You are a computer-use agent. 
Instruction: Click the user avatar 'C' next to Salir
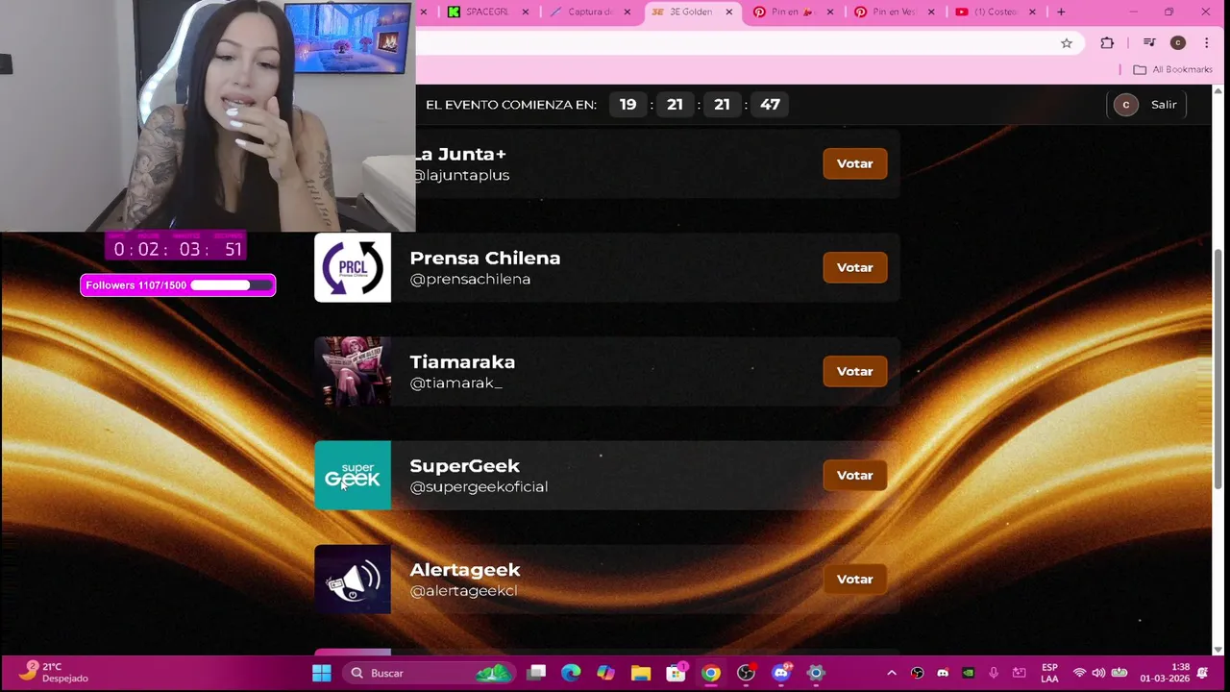pos(1125,105)
